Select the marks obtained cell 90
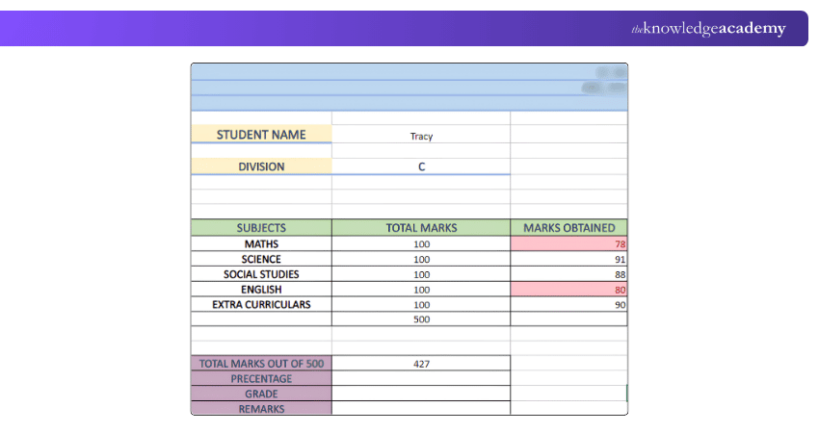Viewport: 819px width, 433px height. 568,304
